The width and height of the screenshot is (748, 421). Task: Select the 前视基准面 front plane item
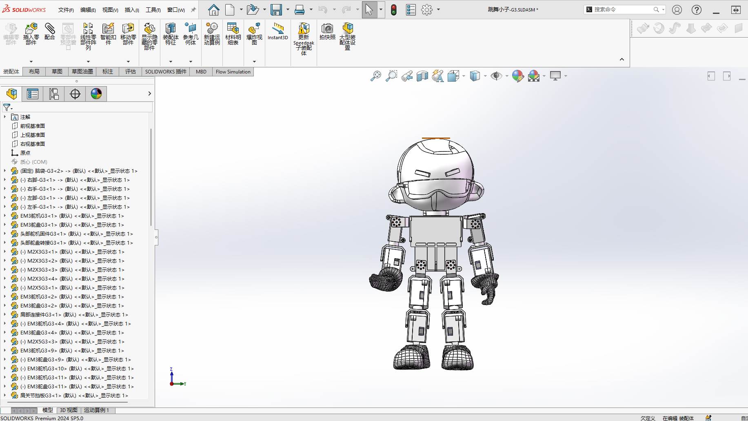[x=33, y=126]
